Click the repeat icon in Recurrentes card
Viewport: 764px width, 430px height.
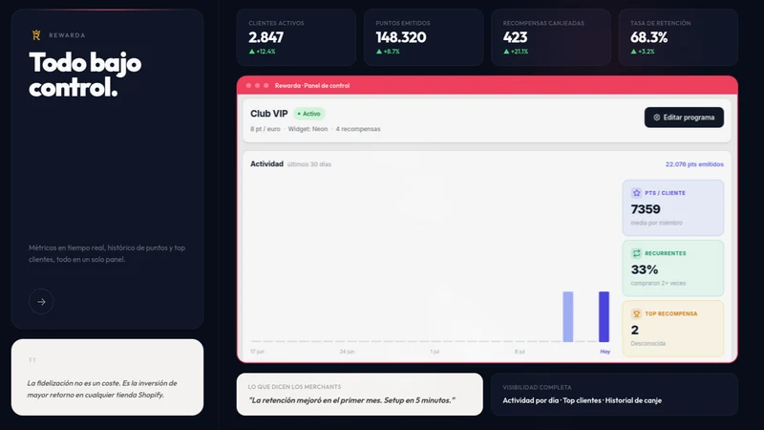coord(636,253)
